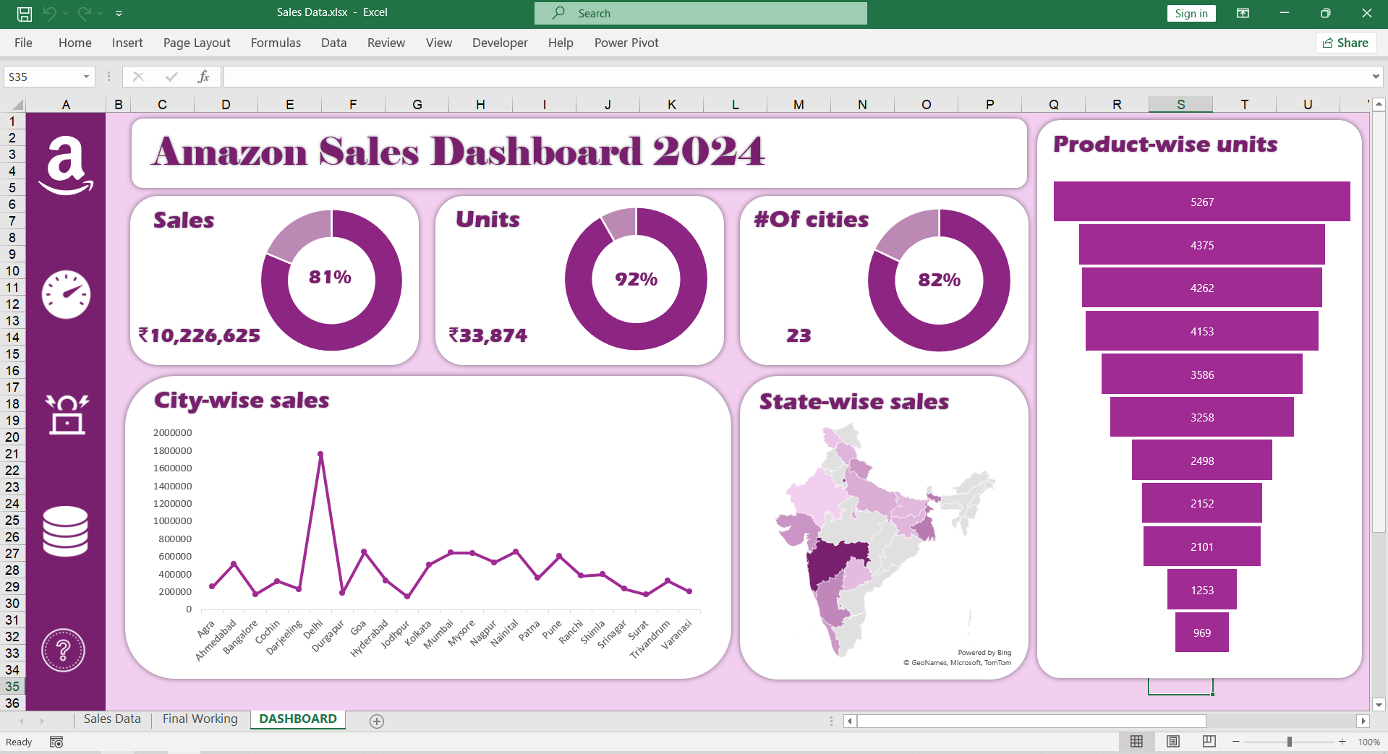Click the Sign in button
This screenshot has width=1388, height=754.
point(1191,13)
